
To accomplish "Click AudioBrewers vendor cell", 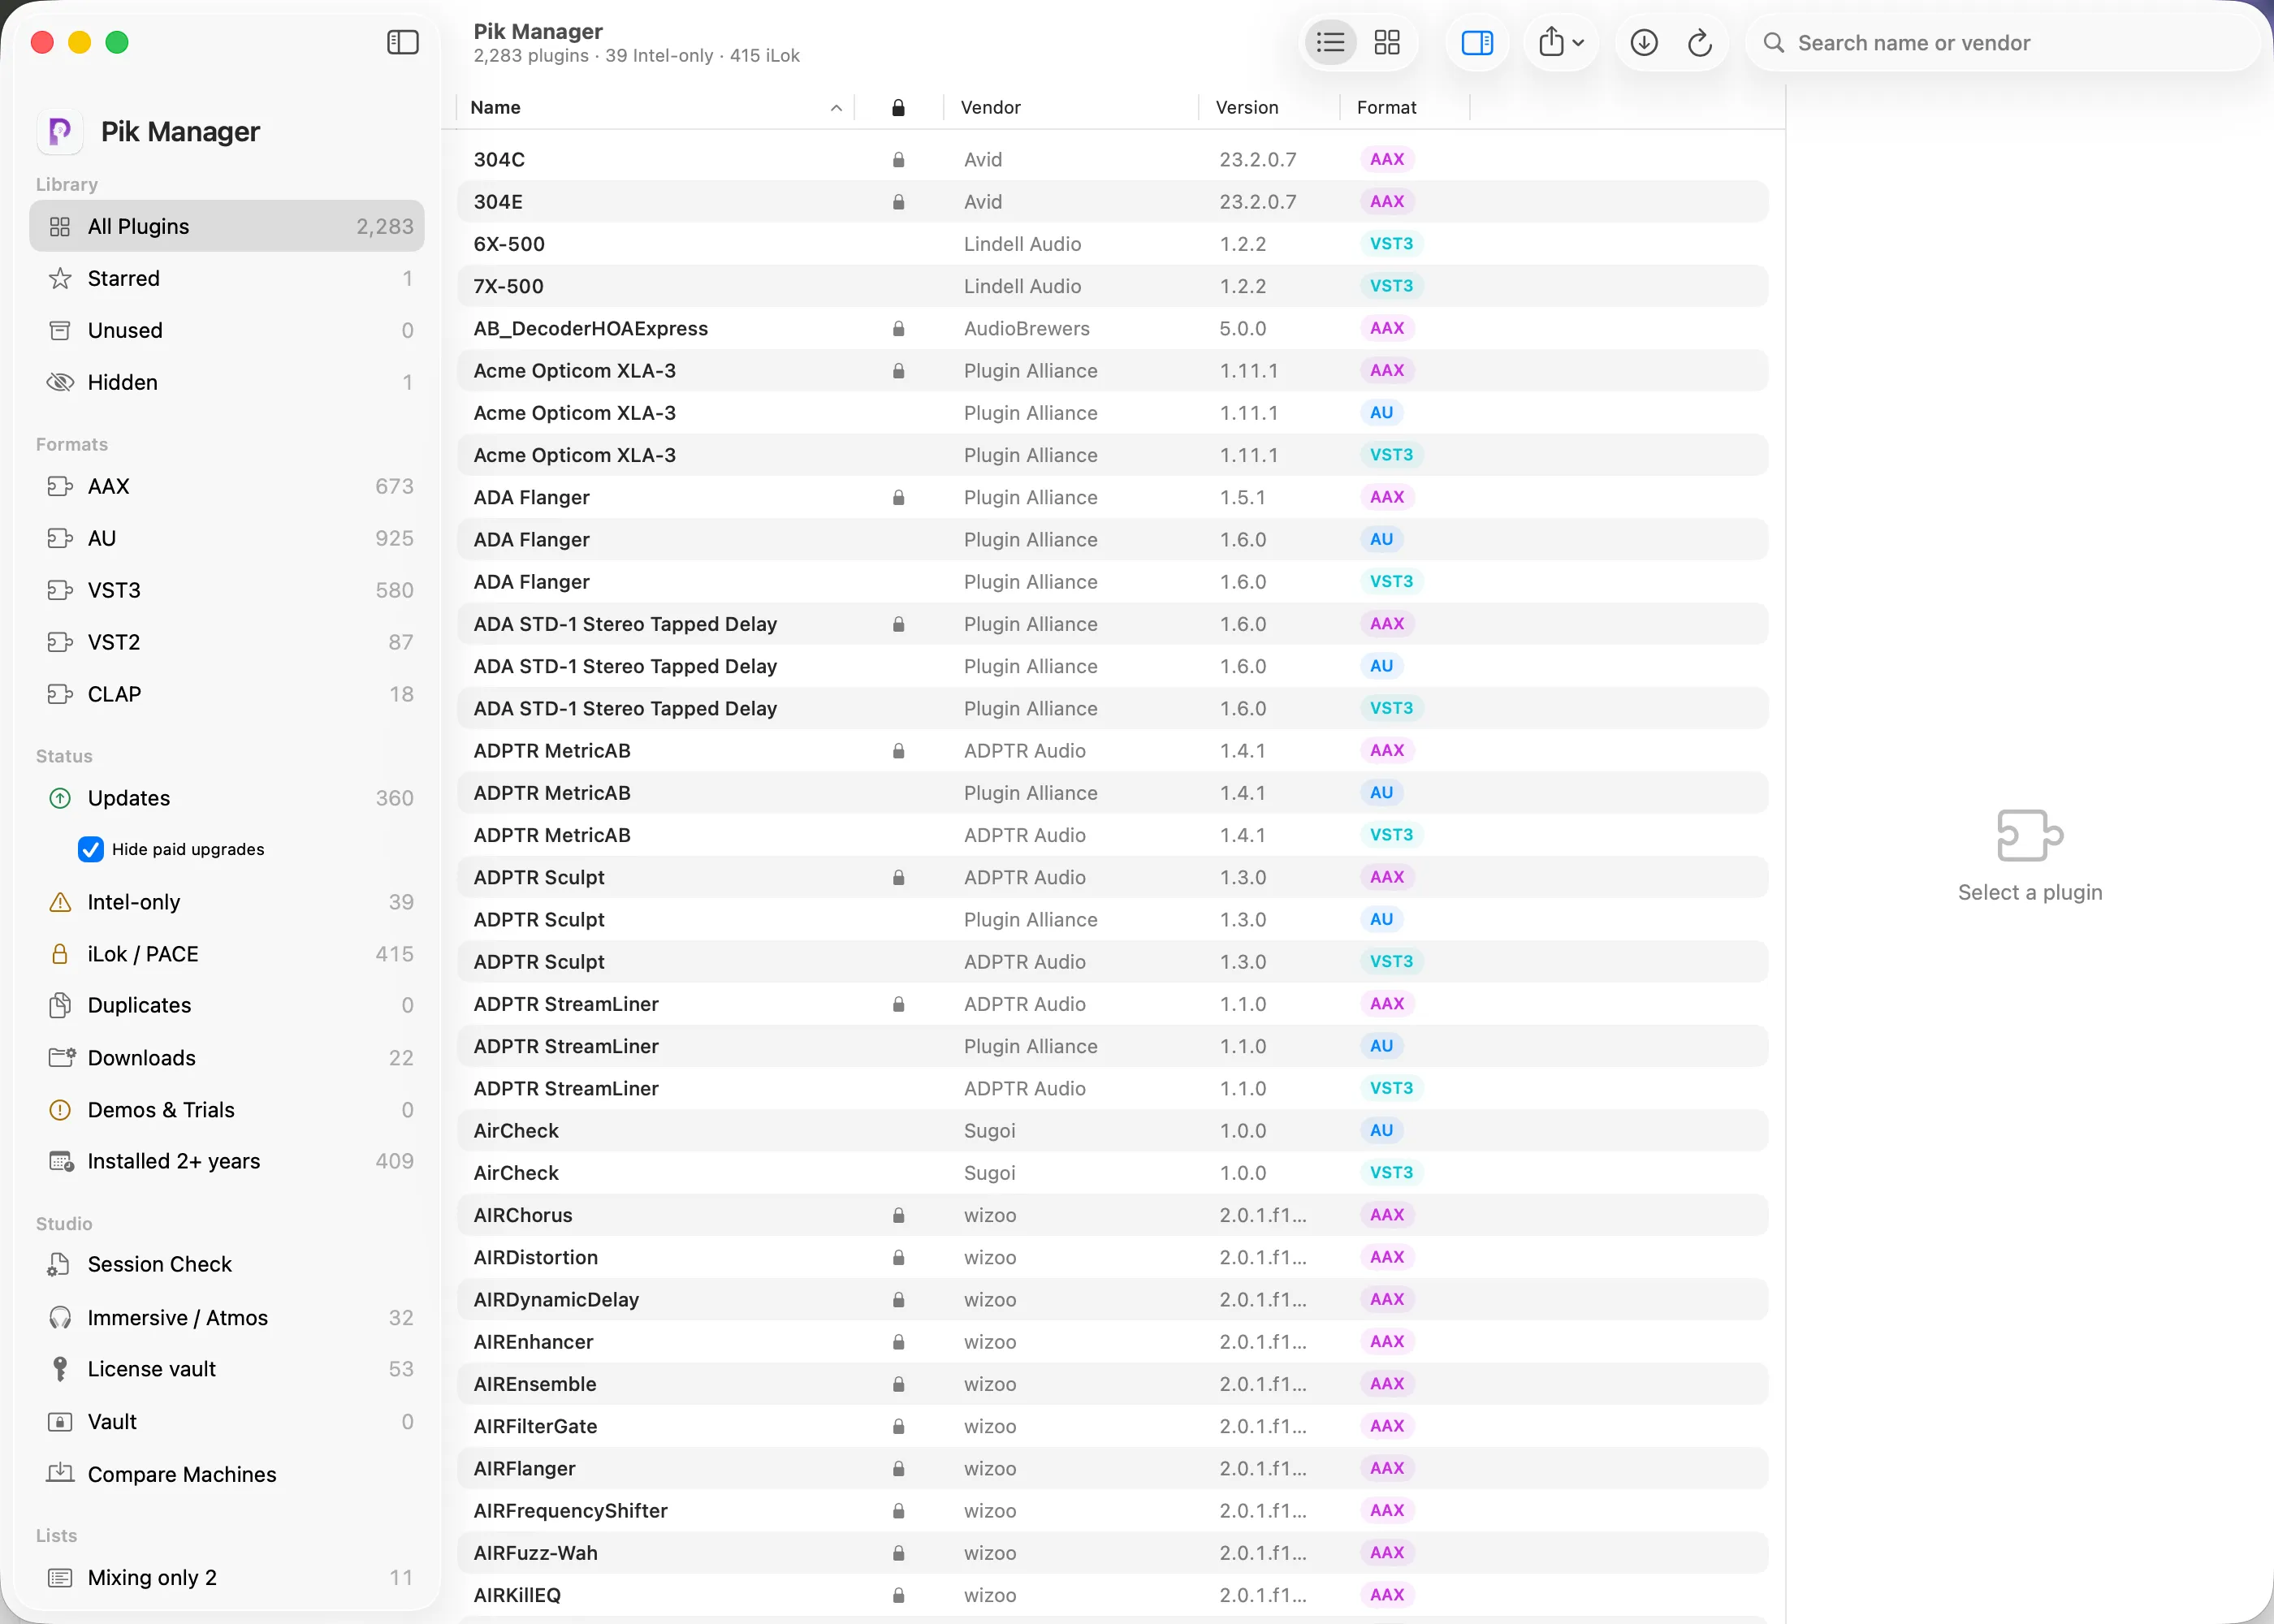I will [1027, 329].
